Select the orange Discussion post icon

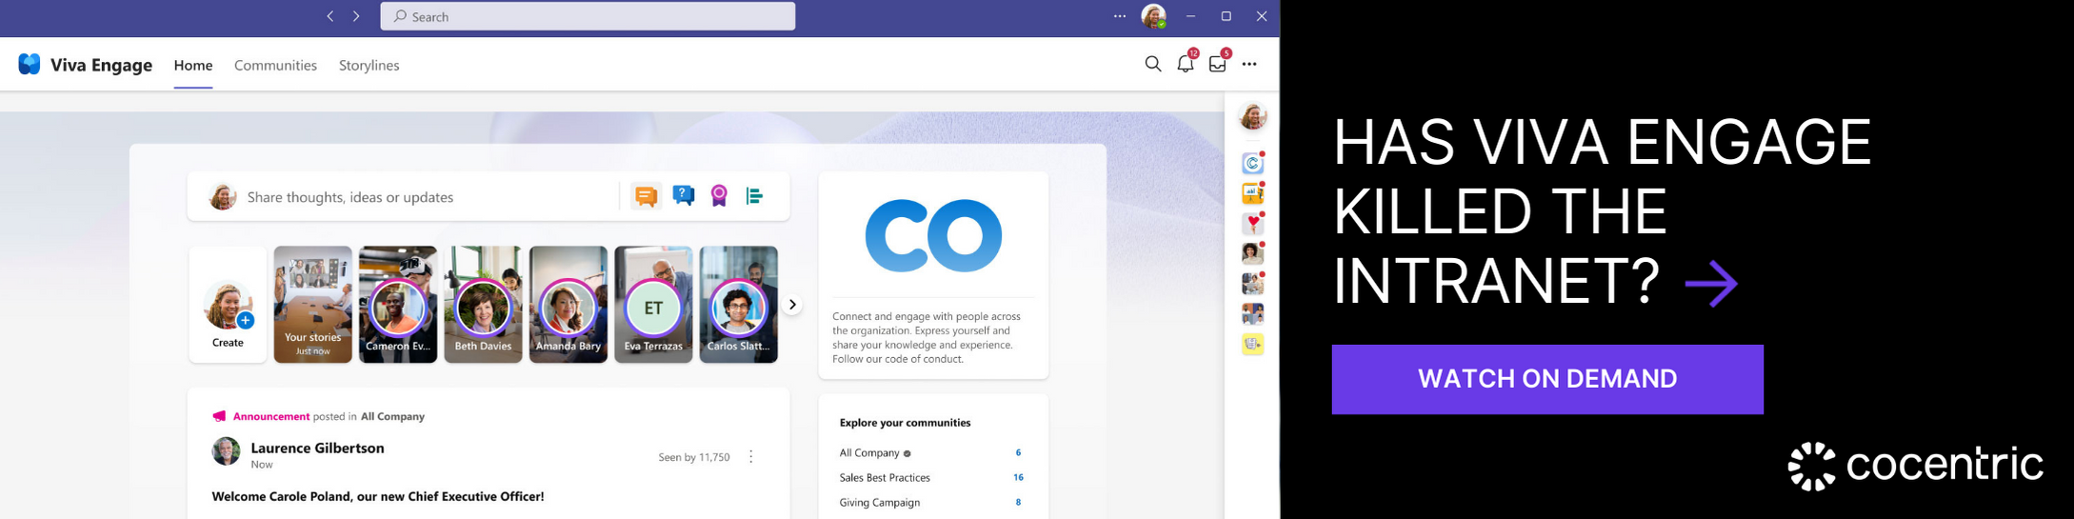646,196
